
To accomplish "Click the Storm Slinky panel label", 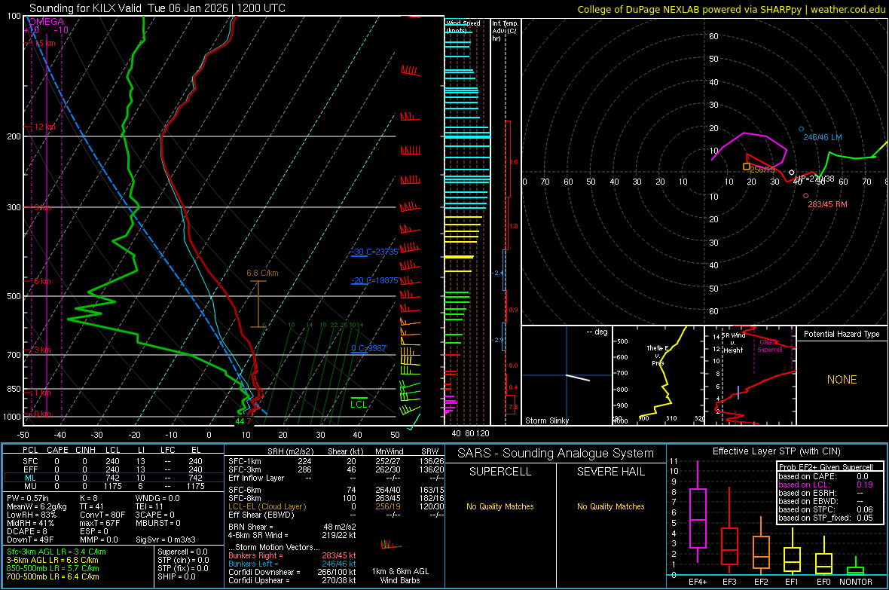I will coord(546,420).
